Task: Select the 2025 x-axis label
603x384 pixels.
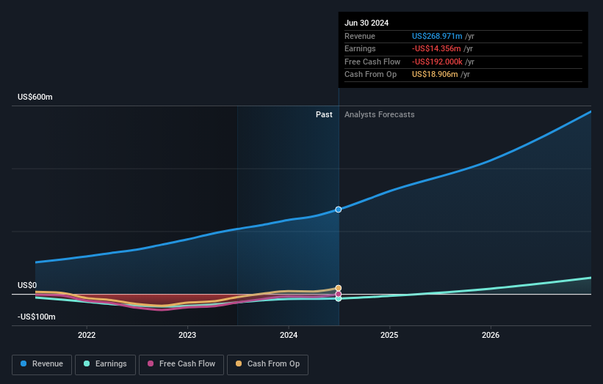Action: (x=389, y=335)
